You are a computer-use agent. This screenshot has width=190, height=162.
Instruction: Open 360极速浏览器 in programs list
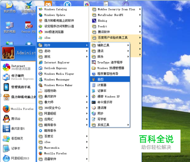63,32
